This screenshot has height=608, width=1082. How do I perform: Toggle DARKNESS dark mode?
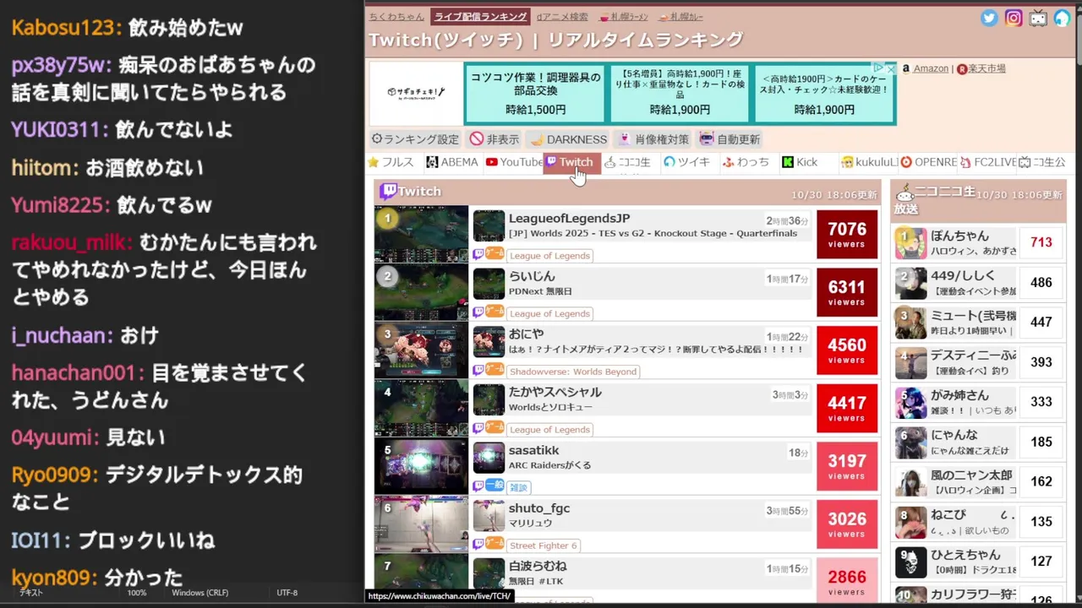[x=568, y=139]
